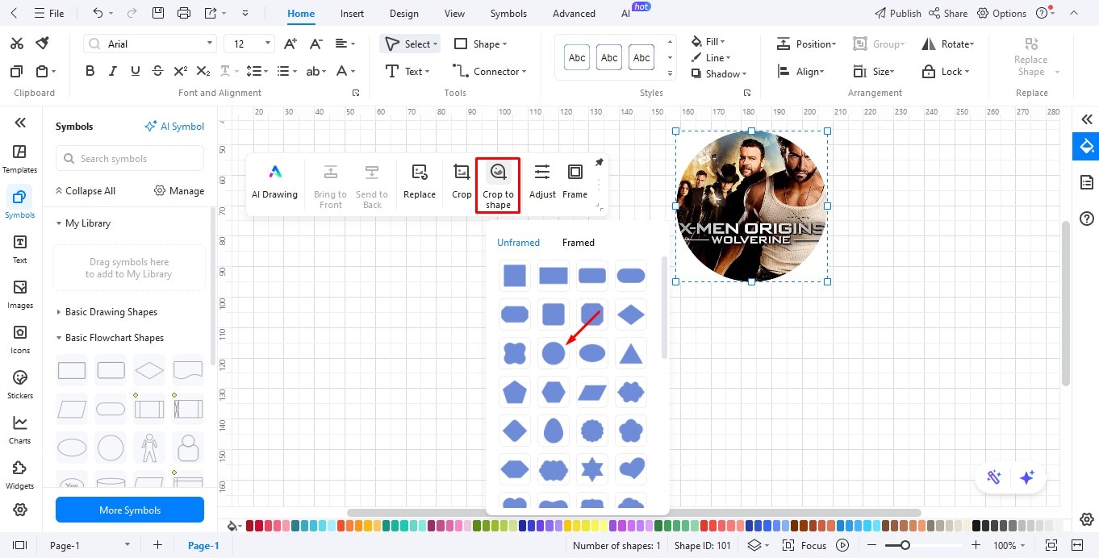Screen dimensions: 1099x558
Task: Toggle Bold formatting
Action: [x=90, y=71]
